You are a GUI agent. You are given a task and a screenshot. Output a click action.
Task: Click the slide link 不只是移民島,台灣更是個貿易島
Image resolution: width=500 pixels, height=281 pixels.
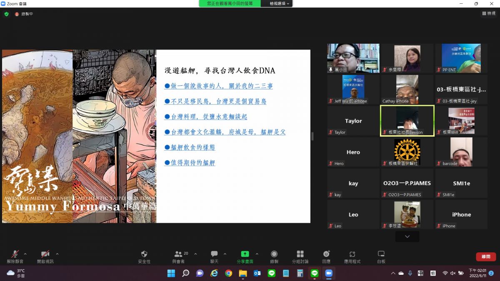[215, 101]
